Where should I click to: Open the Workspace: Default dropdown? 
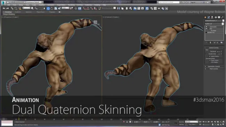point(34,2)
